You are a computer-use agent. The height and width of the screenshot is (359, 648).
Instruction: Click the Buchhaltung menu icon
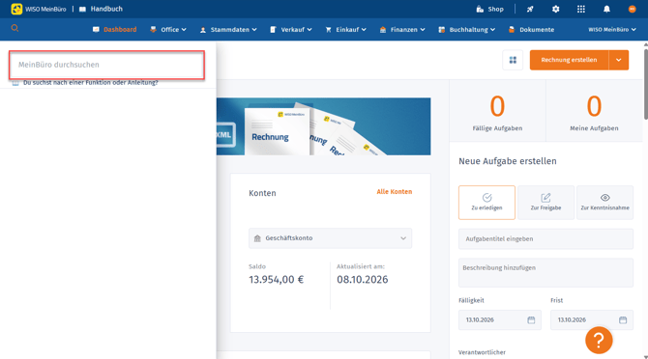pyautogui.click(x=441, y=30)
